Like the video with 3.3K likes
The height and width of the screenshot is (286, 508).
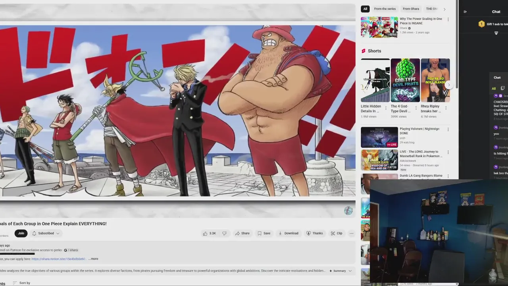[209, 233]
